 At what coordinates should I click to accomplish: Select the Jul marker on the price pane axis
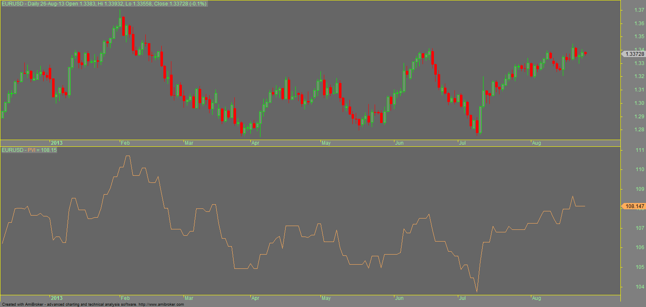pos(462,143)
